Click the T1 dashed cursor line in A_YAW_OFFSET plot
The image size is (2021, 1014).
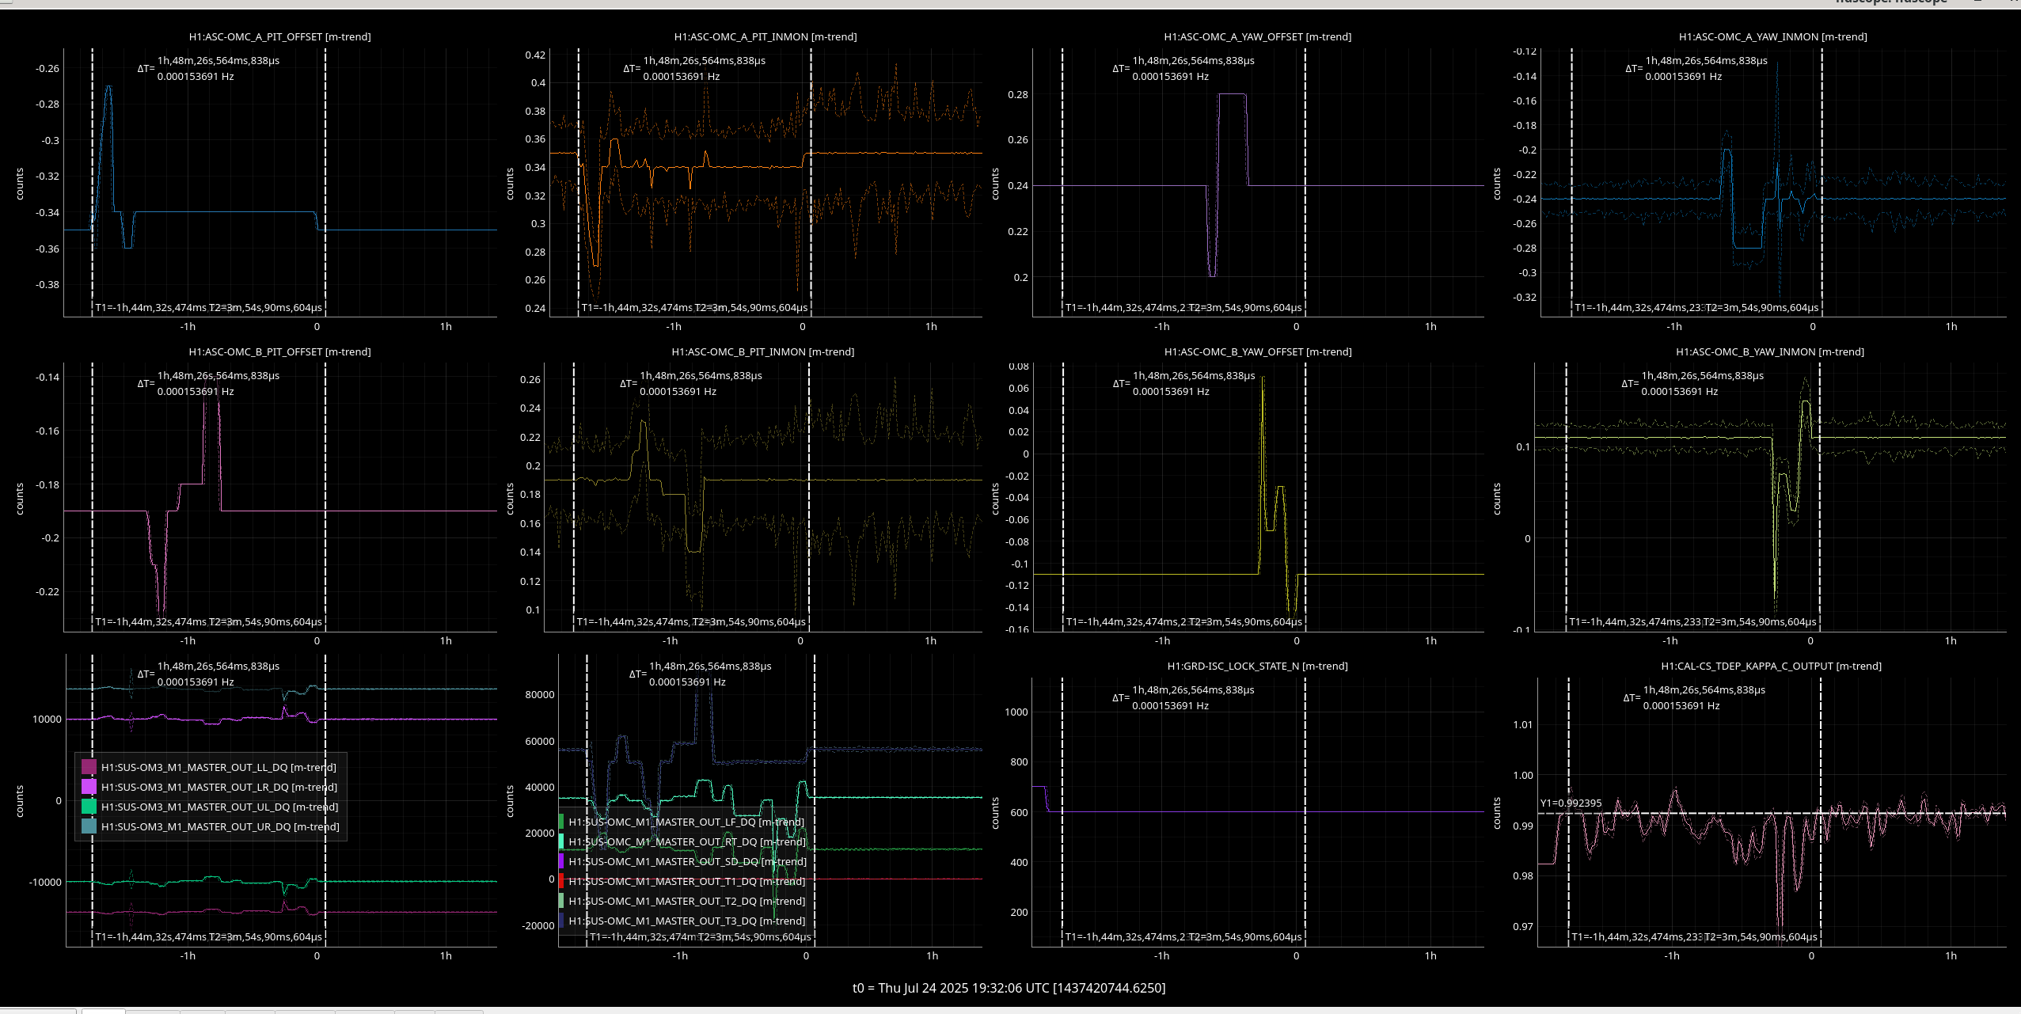1062,182
